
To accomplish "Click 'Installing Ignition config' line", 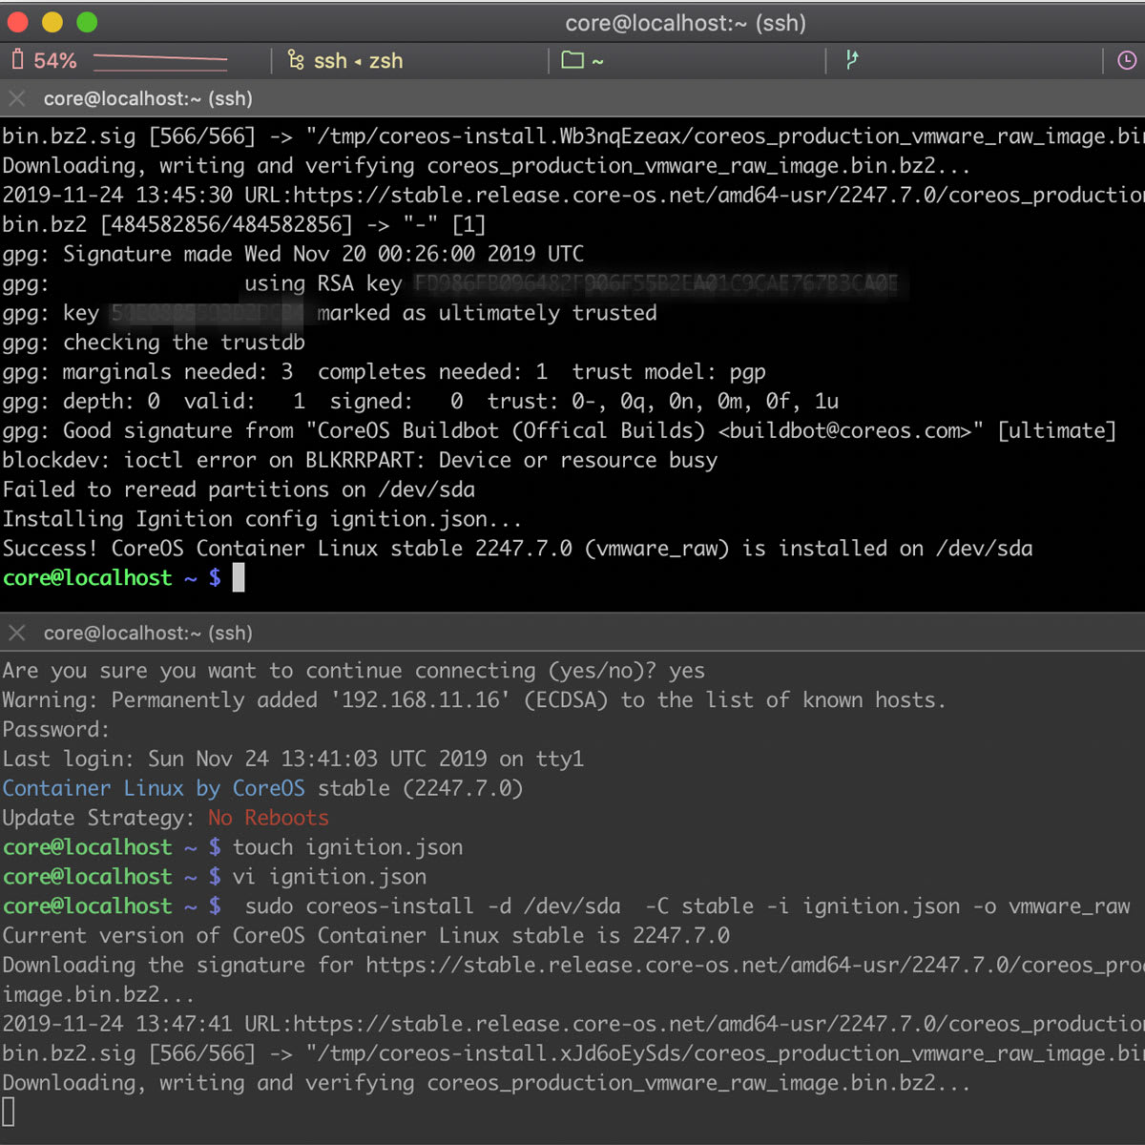I will pos(262,519).
